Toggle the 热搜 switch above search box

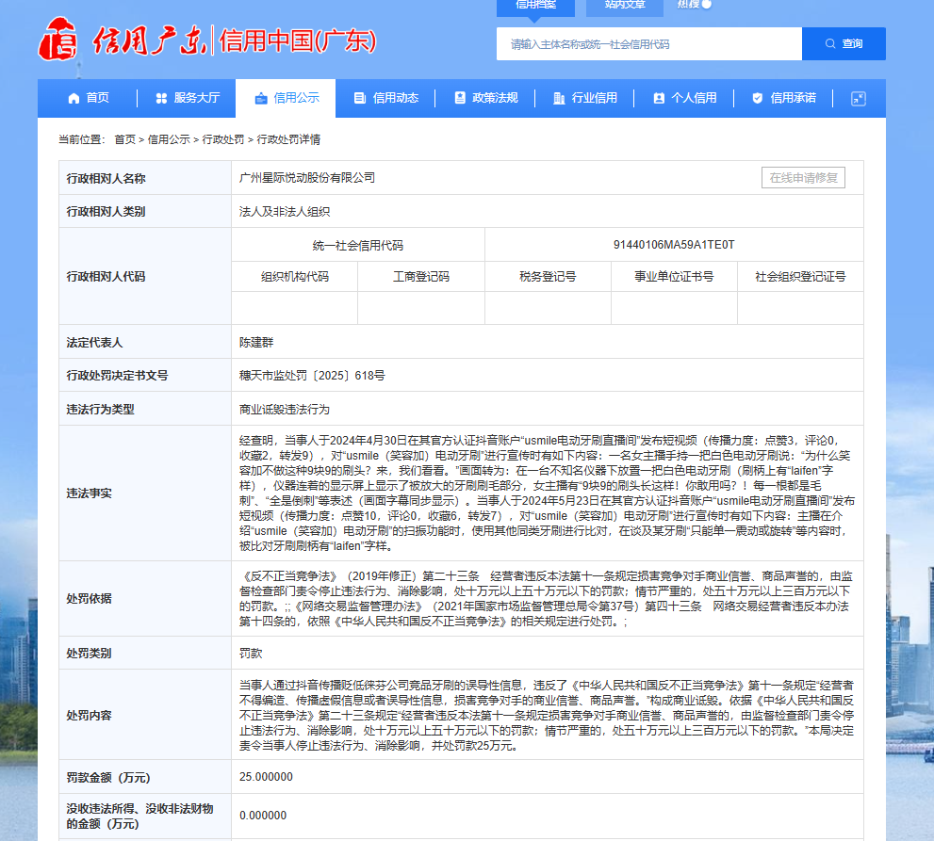[x=706, y=5]
